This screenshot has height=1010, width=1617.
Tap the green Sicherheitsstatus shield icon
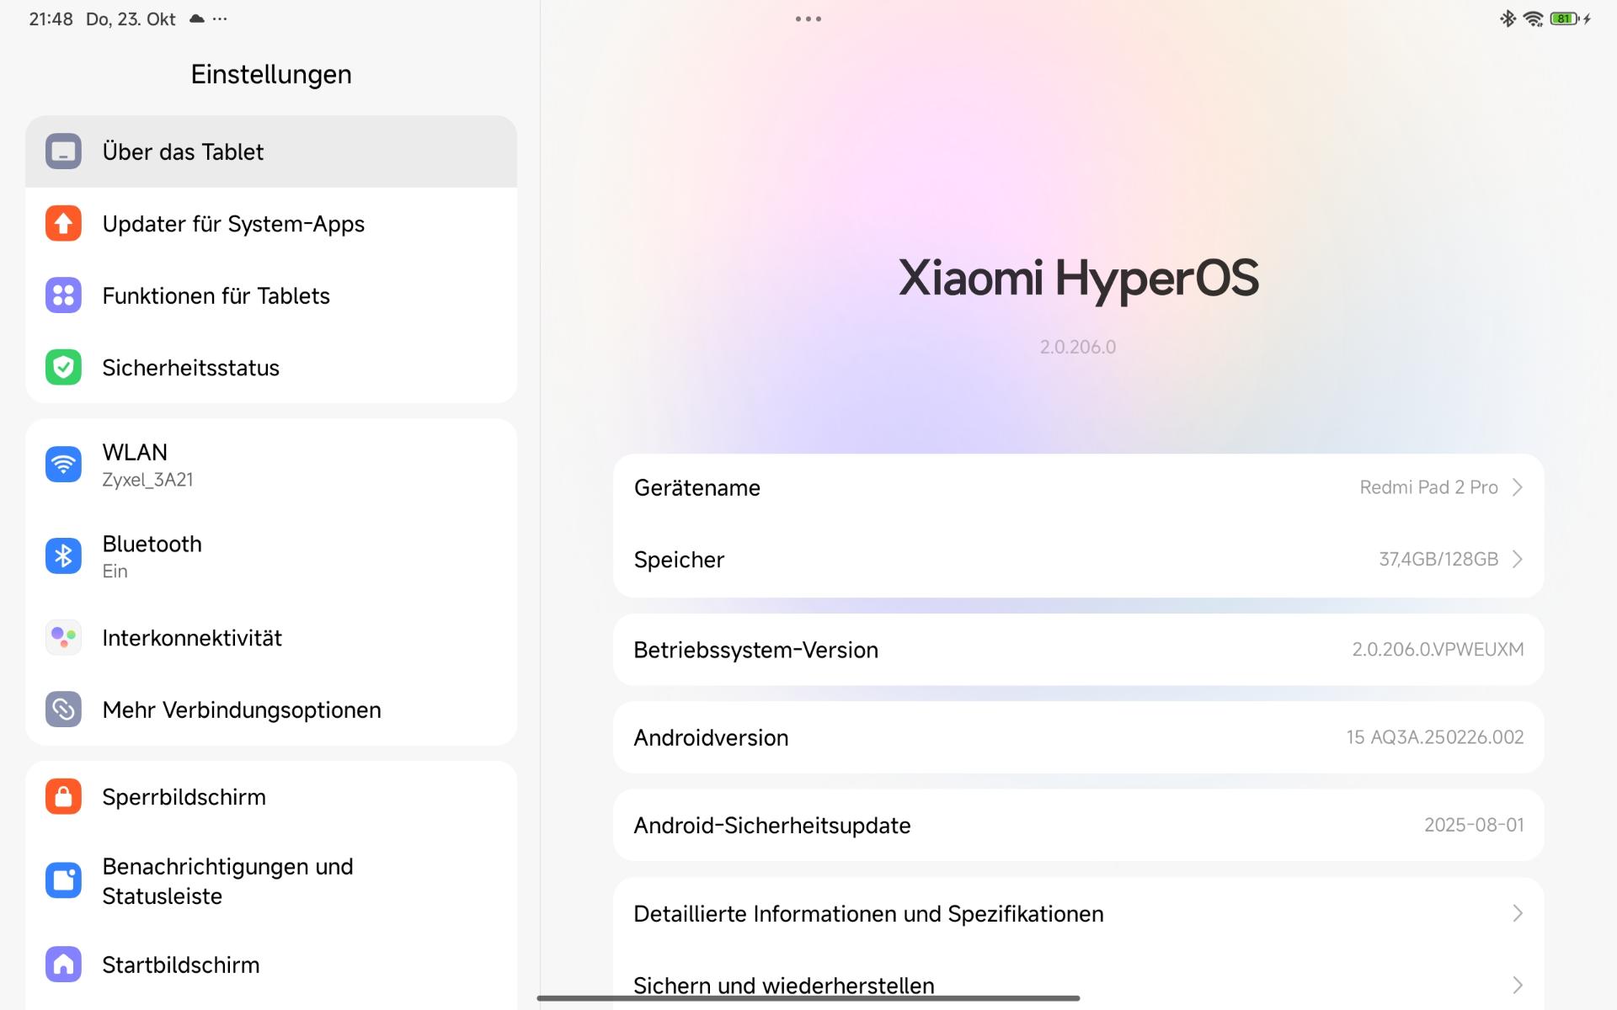click(63, 368)
